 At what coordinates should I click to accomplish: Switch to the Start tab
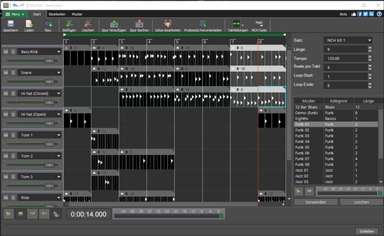pos(37,14)
